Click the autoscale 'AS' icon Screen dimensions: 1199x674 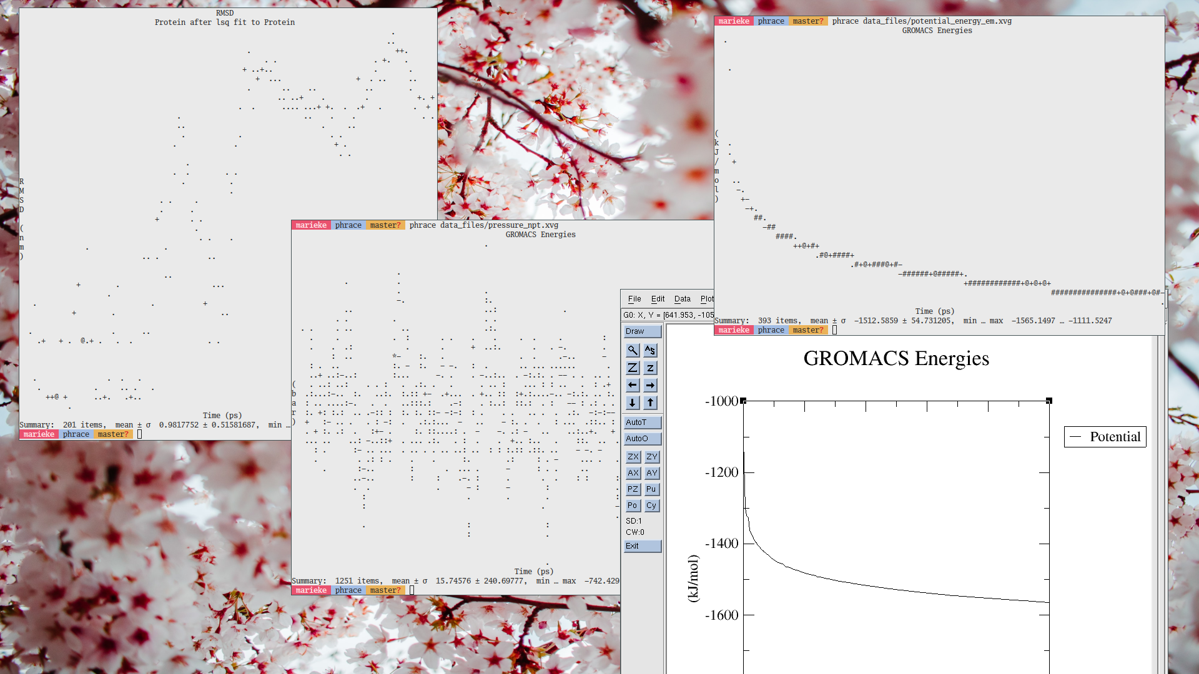pos(650,350)
